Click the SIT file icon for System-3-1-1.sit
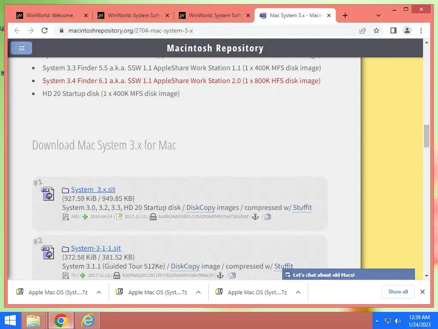438x329 pixels. pos(48,252)
